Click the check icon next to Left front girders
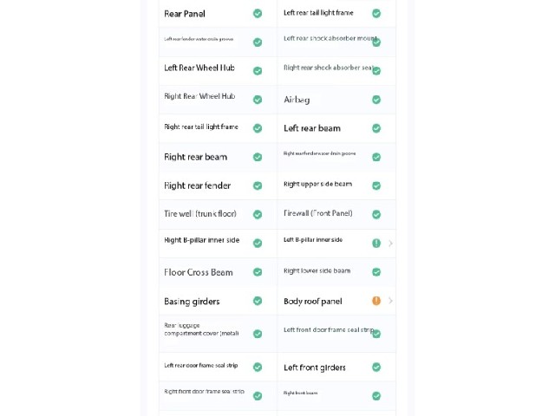This screenshot has height=416, width=555. pyautogui.click(x=376, y=367)
